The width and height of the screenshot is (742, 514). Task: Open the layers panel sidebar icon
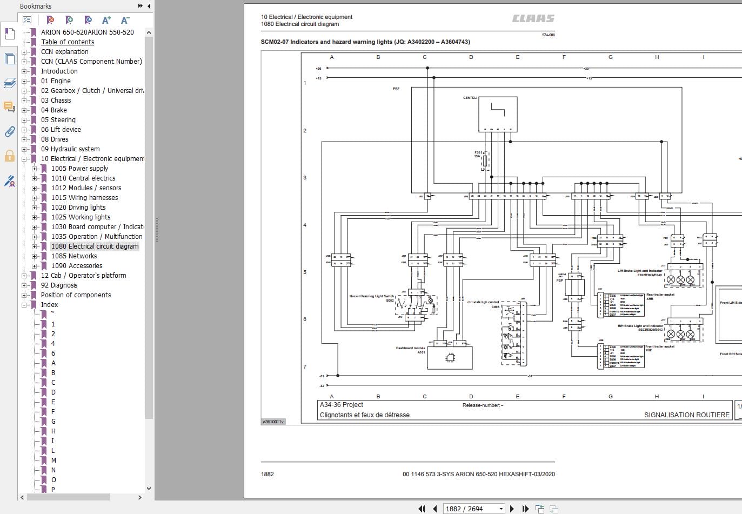point(9,83)
